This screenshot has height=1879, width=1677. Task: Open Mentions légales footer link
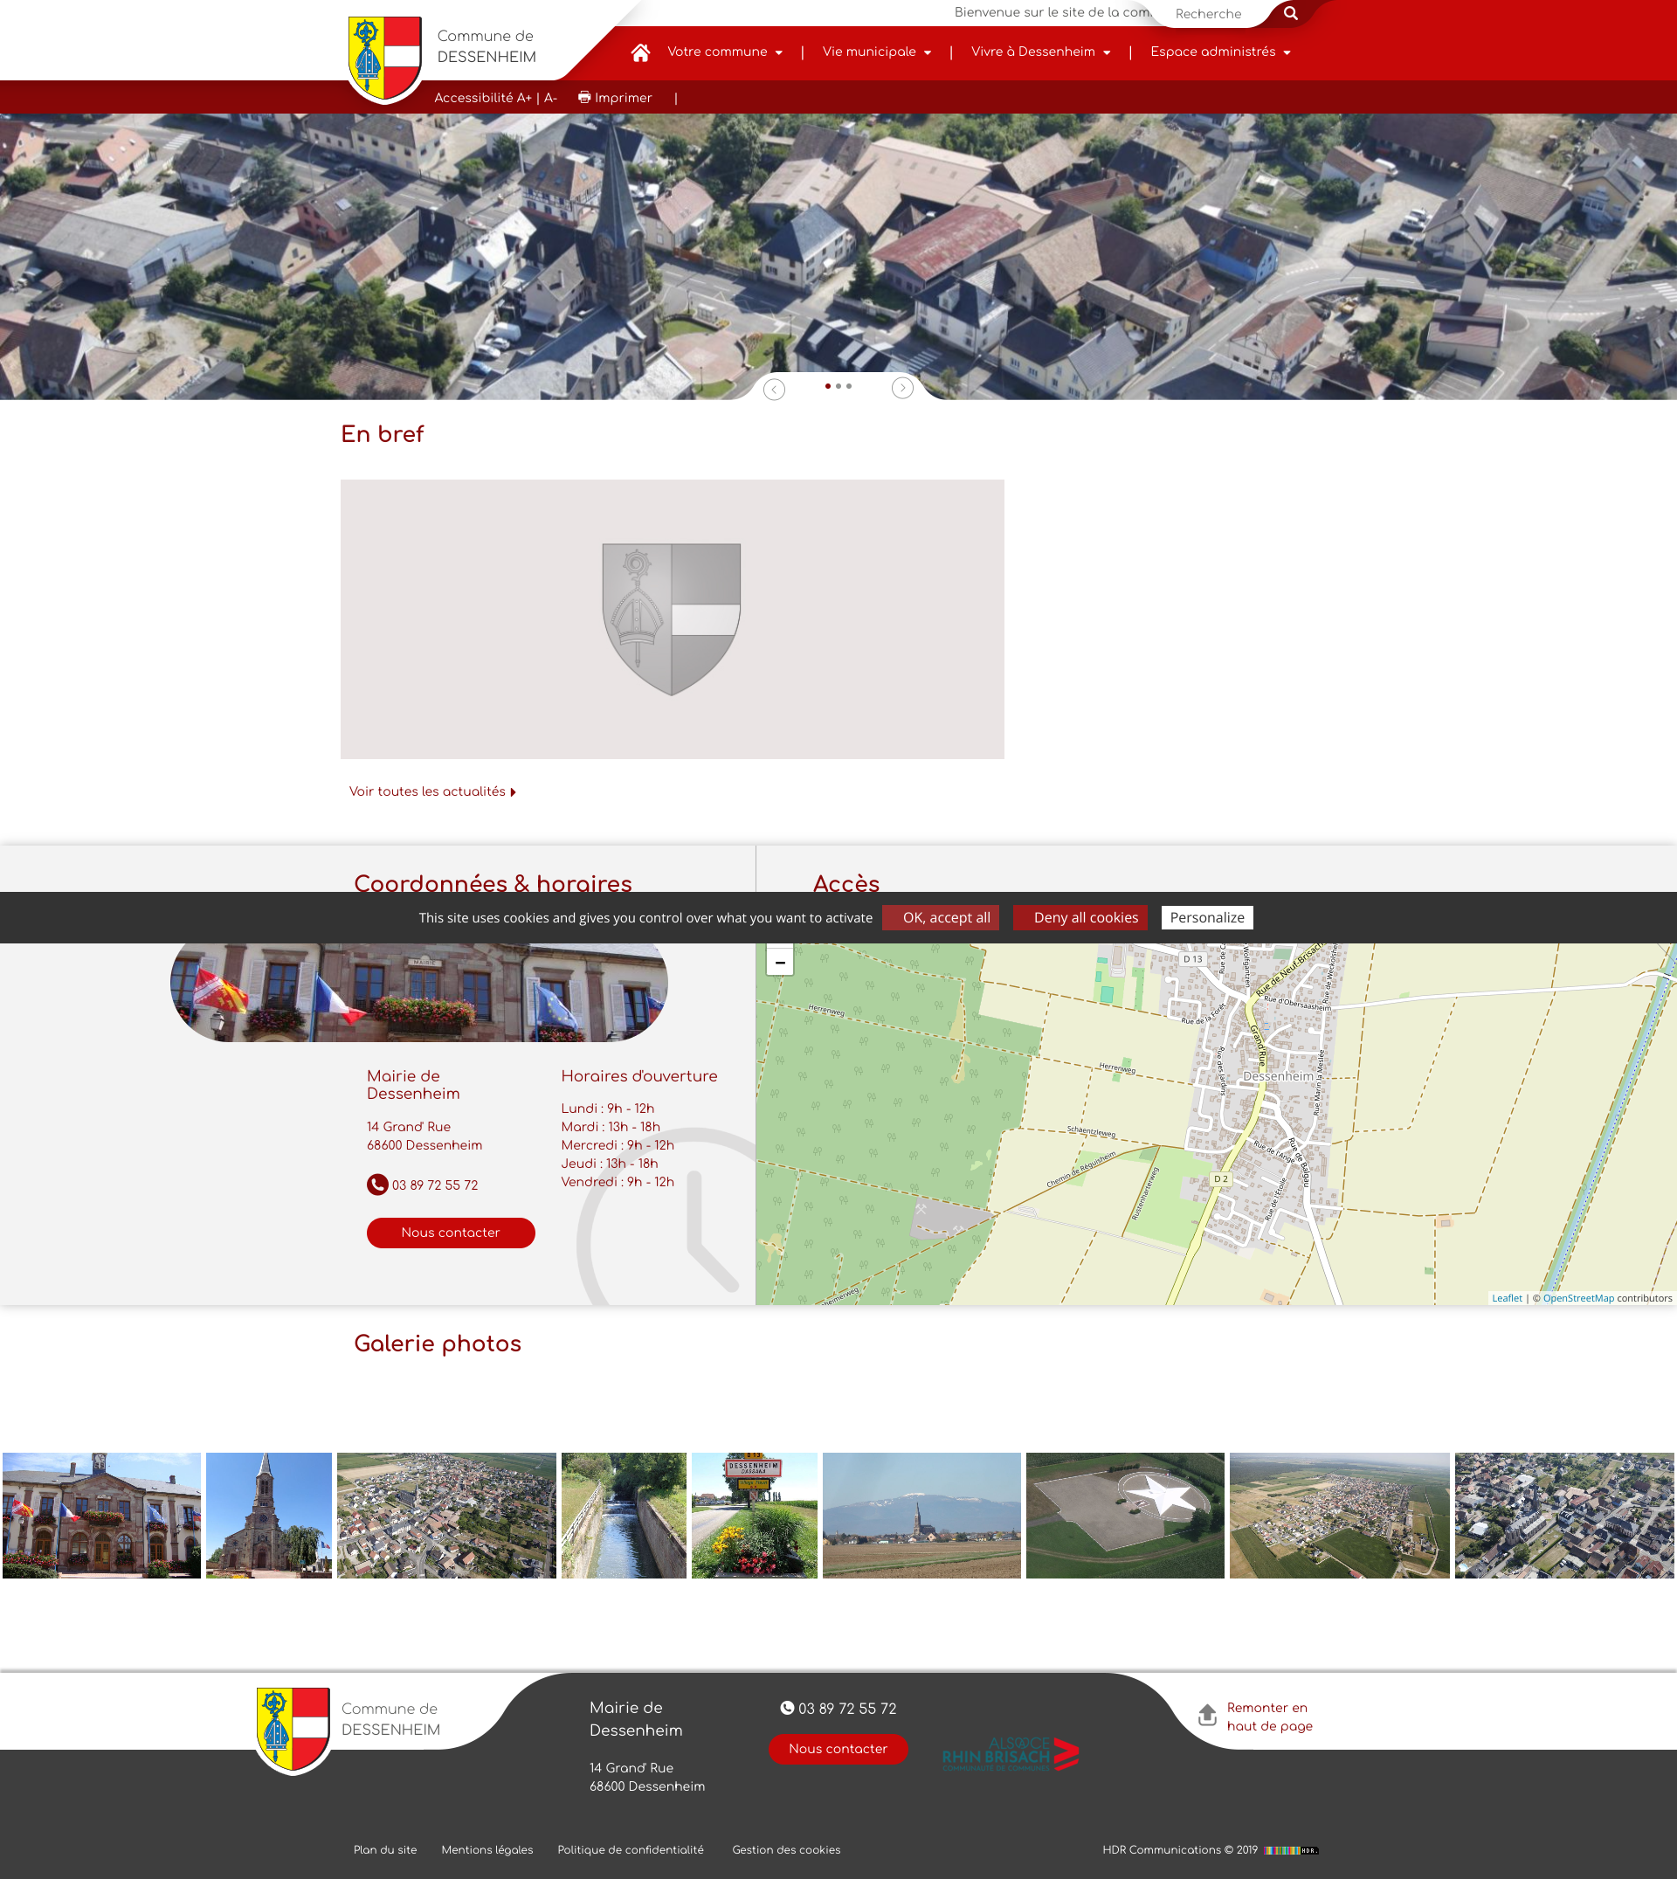pos(487,1849)
